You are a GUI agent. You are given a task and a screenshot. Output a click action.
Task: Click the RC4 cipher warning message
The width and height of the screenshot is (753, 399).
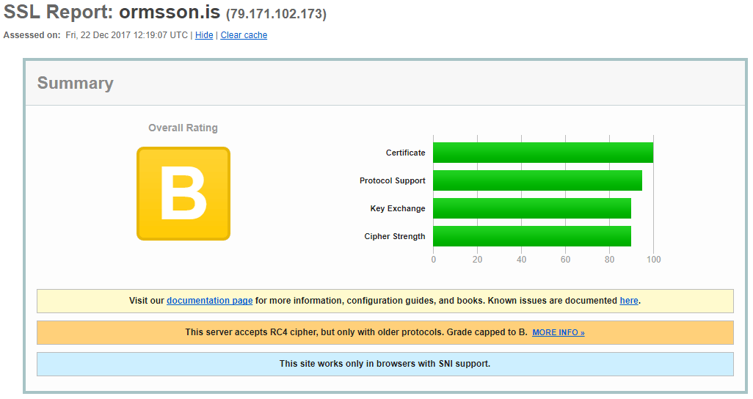(x=385, y=332)
